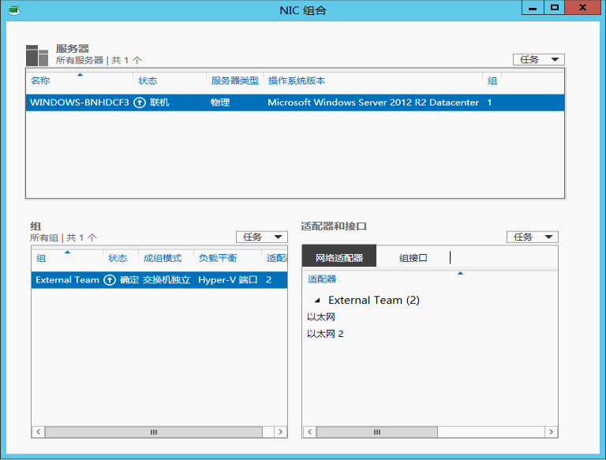This screenshot has width=606, height=460.
Task: Select the 以太网 adapter
Action: (x=321, y=317)
